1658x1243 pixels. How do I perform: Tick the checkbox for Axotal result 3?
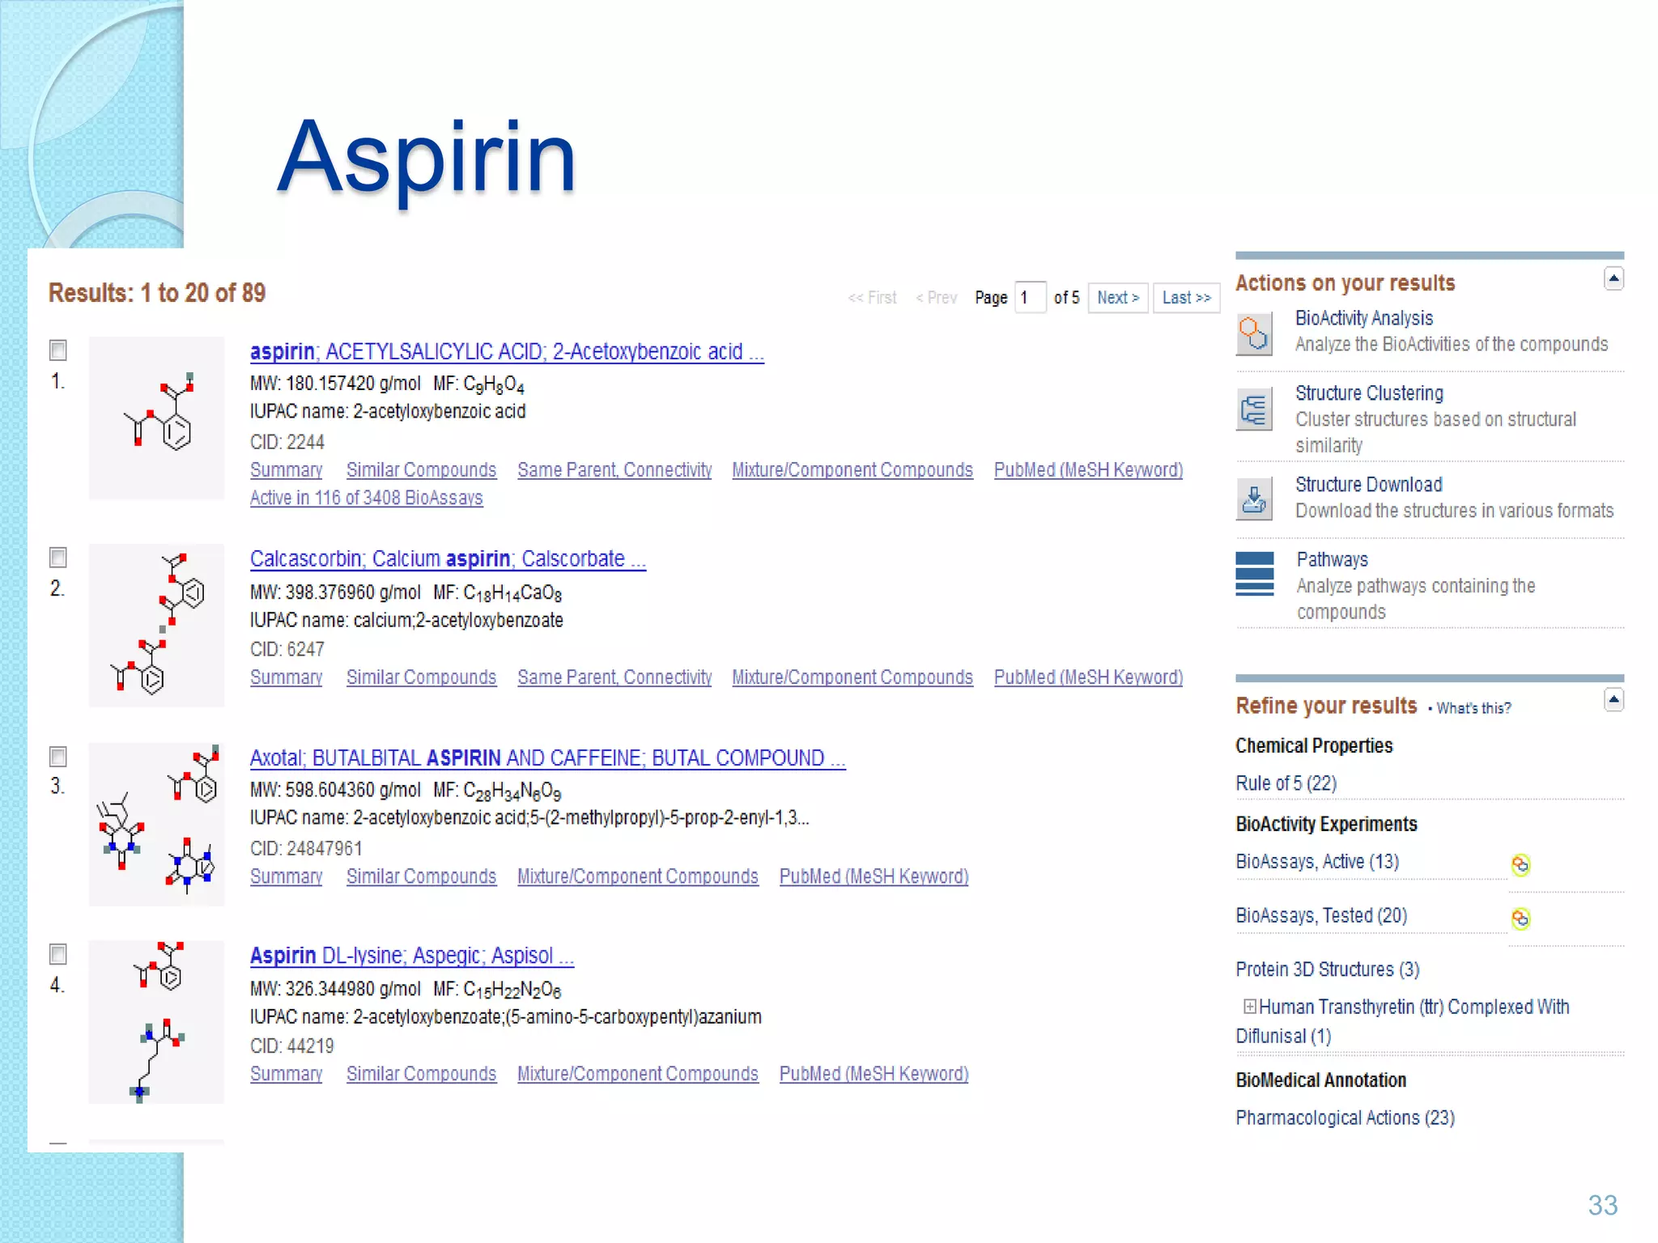(x=58, y=757)
